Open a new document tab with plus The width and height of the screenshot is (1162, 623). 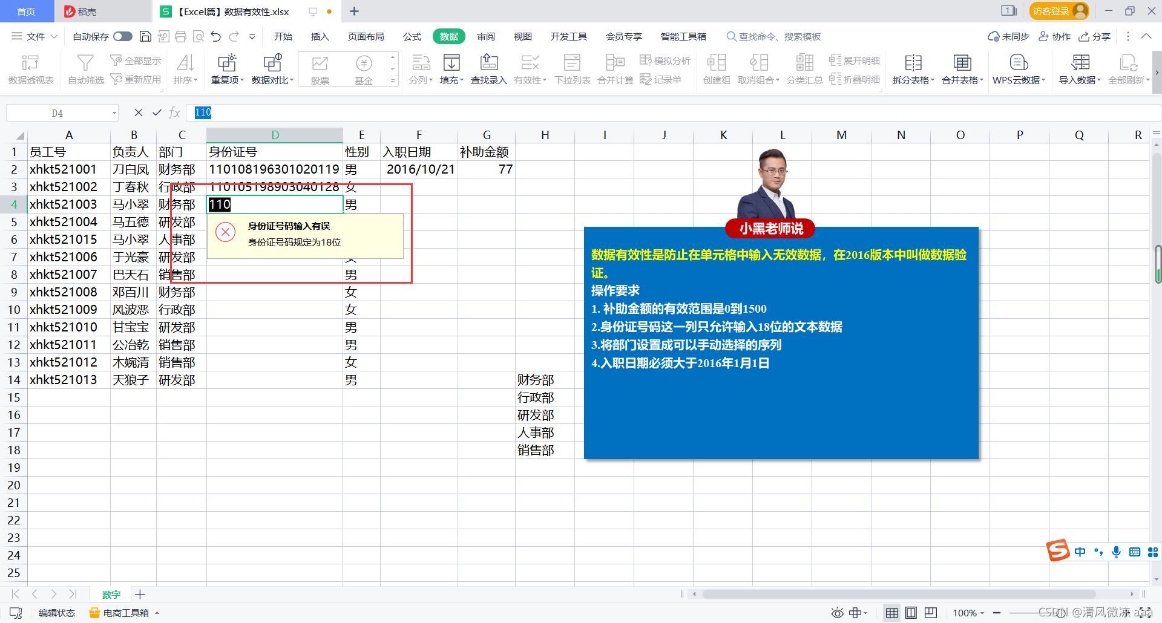pos(355,11)
